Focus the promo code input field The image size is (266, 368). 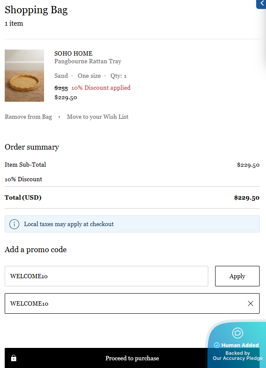[x=106, y=276]
